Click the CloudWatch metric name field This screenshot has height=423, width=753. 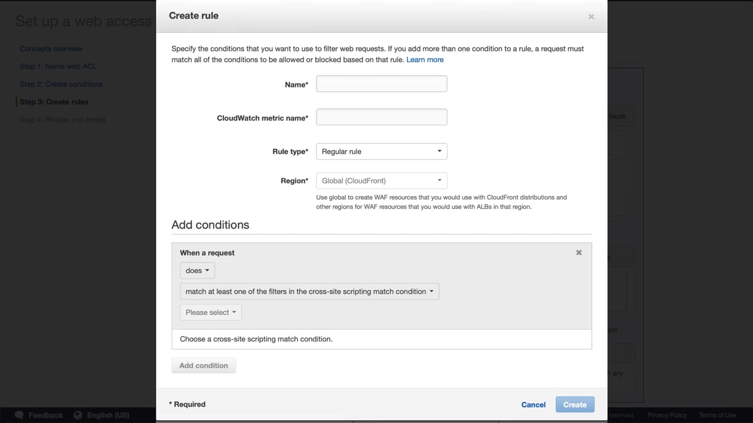(x=381, y=117)
